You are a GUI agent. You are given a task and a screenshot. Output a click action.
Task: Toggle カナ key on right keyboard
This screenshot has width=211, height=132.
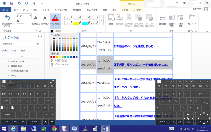[x=180, y=82]
